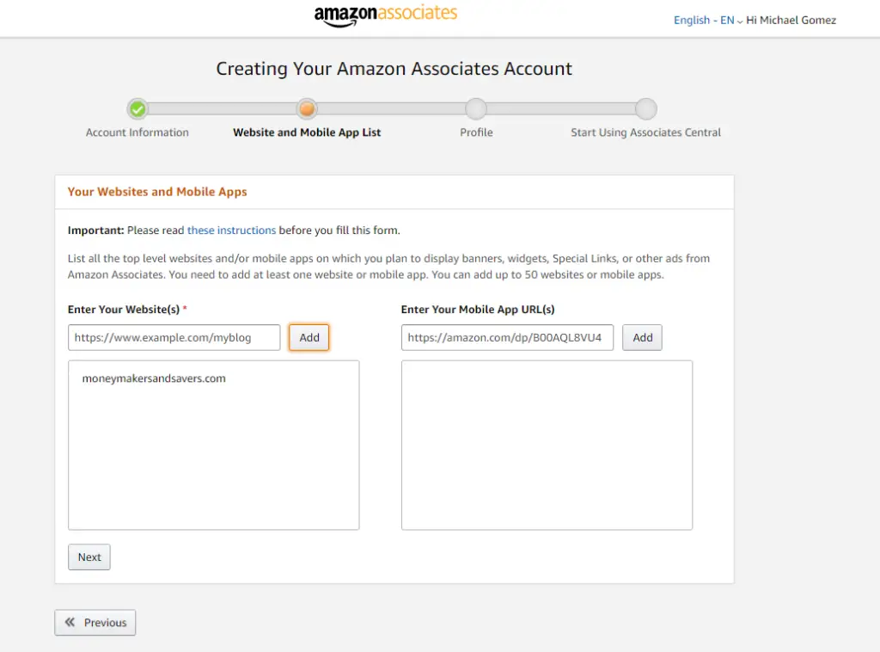Click the Amazon Associates logo

[x=386, y=15]
